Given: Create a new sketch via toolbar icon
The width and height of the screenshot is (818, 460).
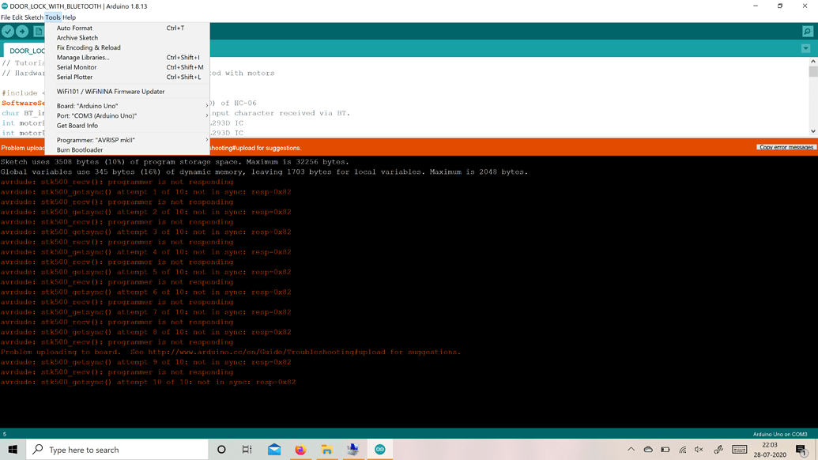Looking at the screenshot, I should (x=40, y=32).
